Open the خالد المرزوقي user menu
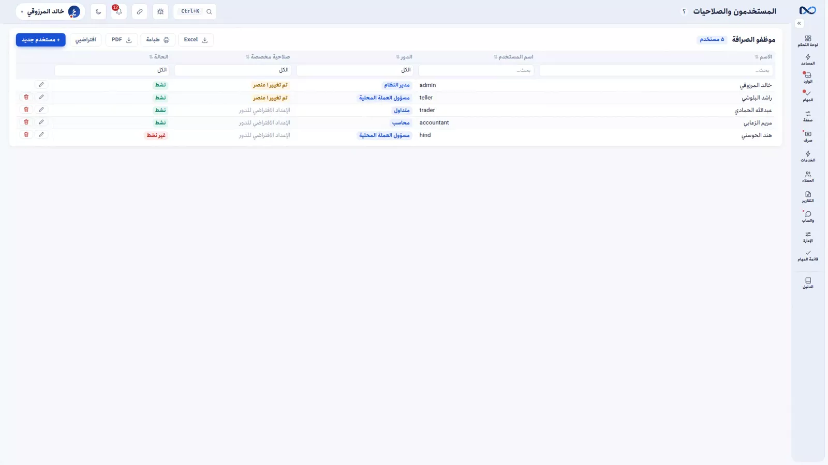 51,11
